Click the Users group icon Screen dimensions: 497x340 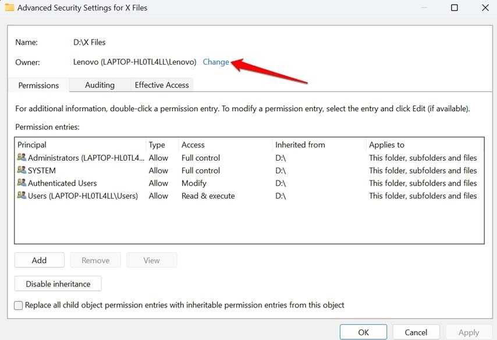(22, 196)
